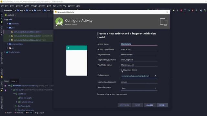This screenshot has height=116, width=207.
Task: Open the File menu
Action: point(2,6)
